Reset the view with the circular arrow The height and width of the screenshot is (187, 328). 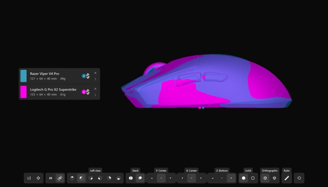pos(299,178)
